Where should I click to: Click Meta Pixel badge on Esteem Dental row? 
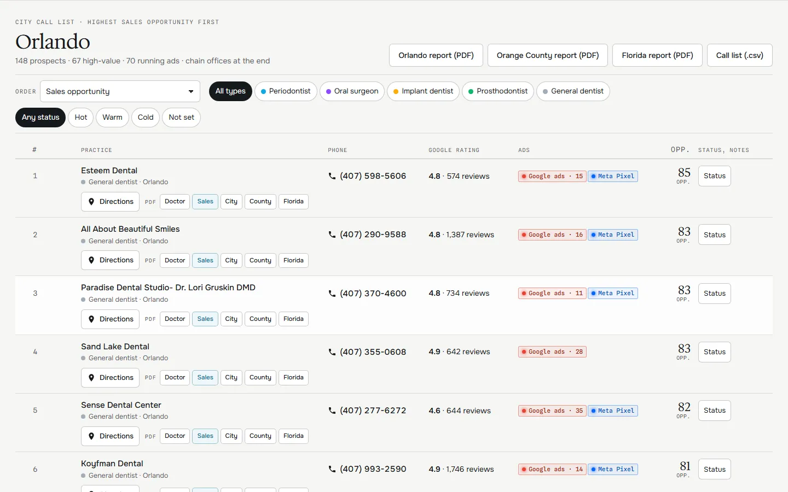[613, 176]
